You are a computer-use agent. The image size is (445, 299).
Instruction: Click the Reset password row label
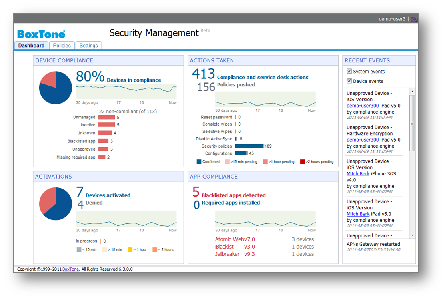[x=216, y=117]
